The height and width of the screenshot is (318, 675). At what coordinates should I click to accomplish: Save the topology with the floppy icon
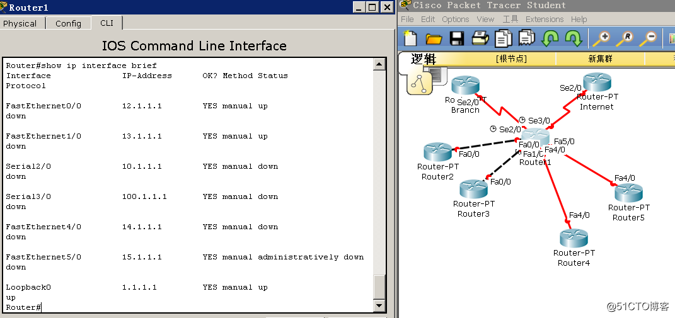(x=457, y=38)
